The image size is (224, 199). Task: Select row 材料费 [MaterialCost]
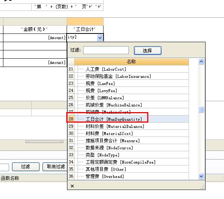click(131, 133)
